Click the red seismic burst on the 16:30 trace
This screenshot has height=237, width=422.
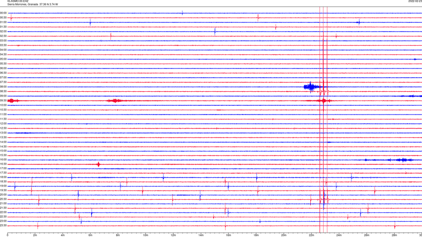[98, 164]
